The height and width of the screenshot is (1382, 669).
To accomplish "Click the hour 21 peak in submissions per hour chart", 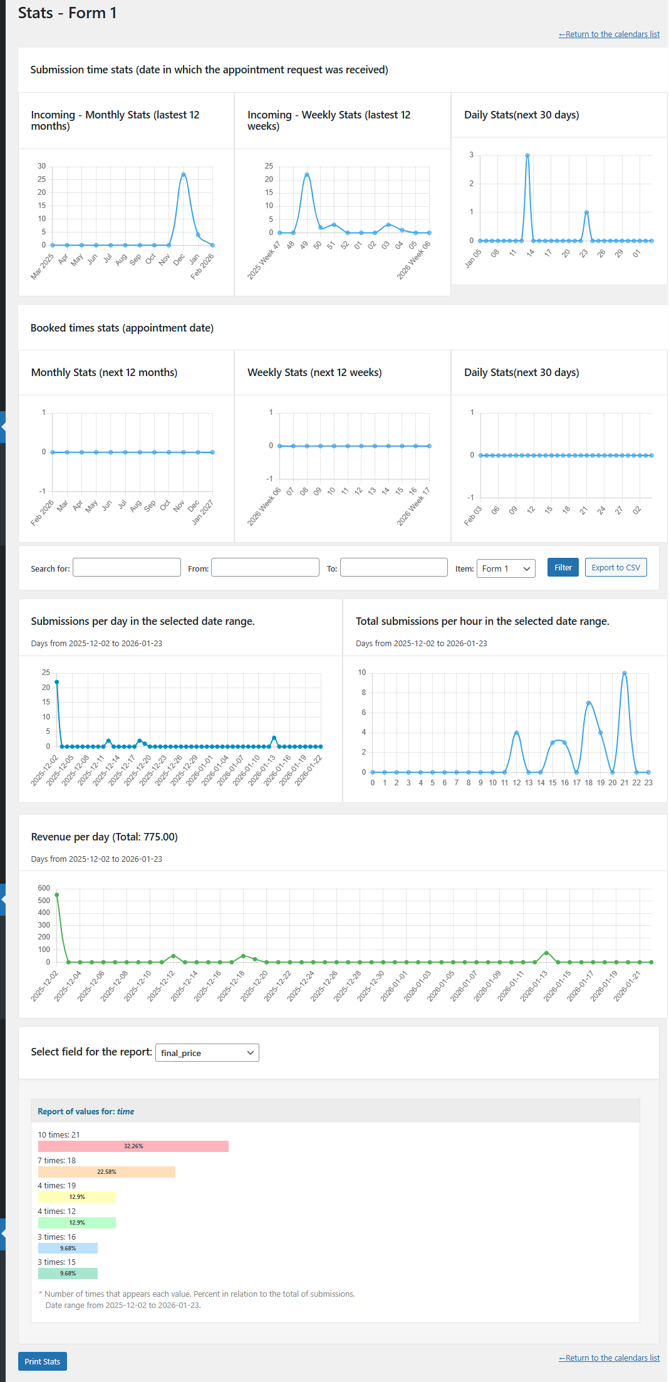I will pos(625,673).
